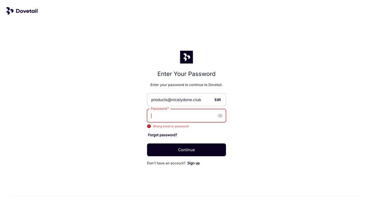This screenshot has width=373, height=200.
Task: Click the blinking text cursor in the password box
Action: 151,116
